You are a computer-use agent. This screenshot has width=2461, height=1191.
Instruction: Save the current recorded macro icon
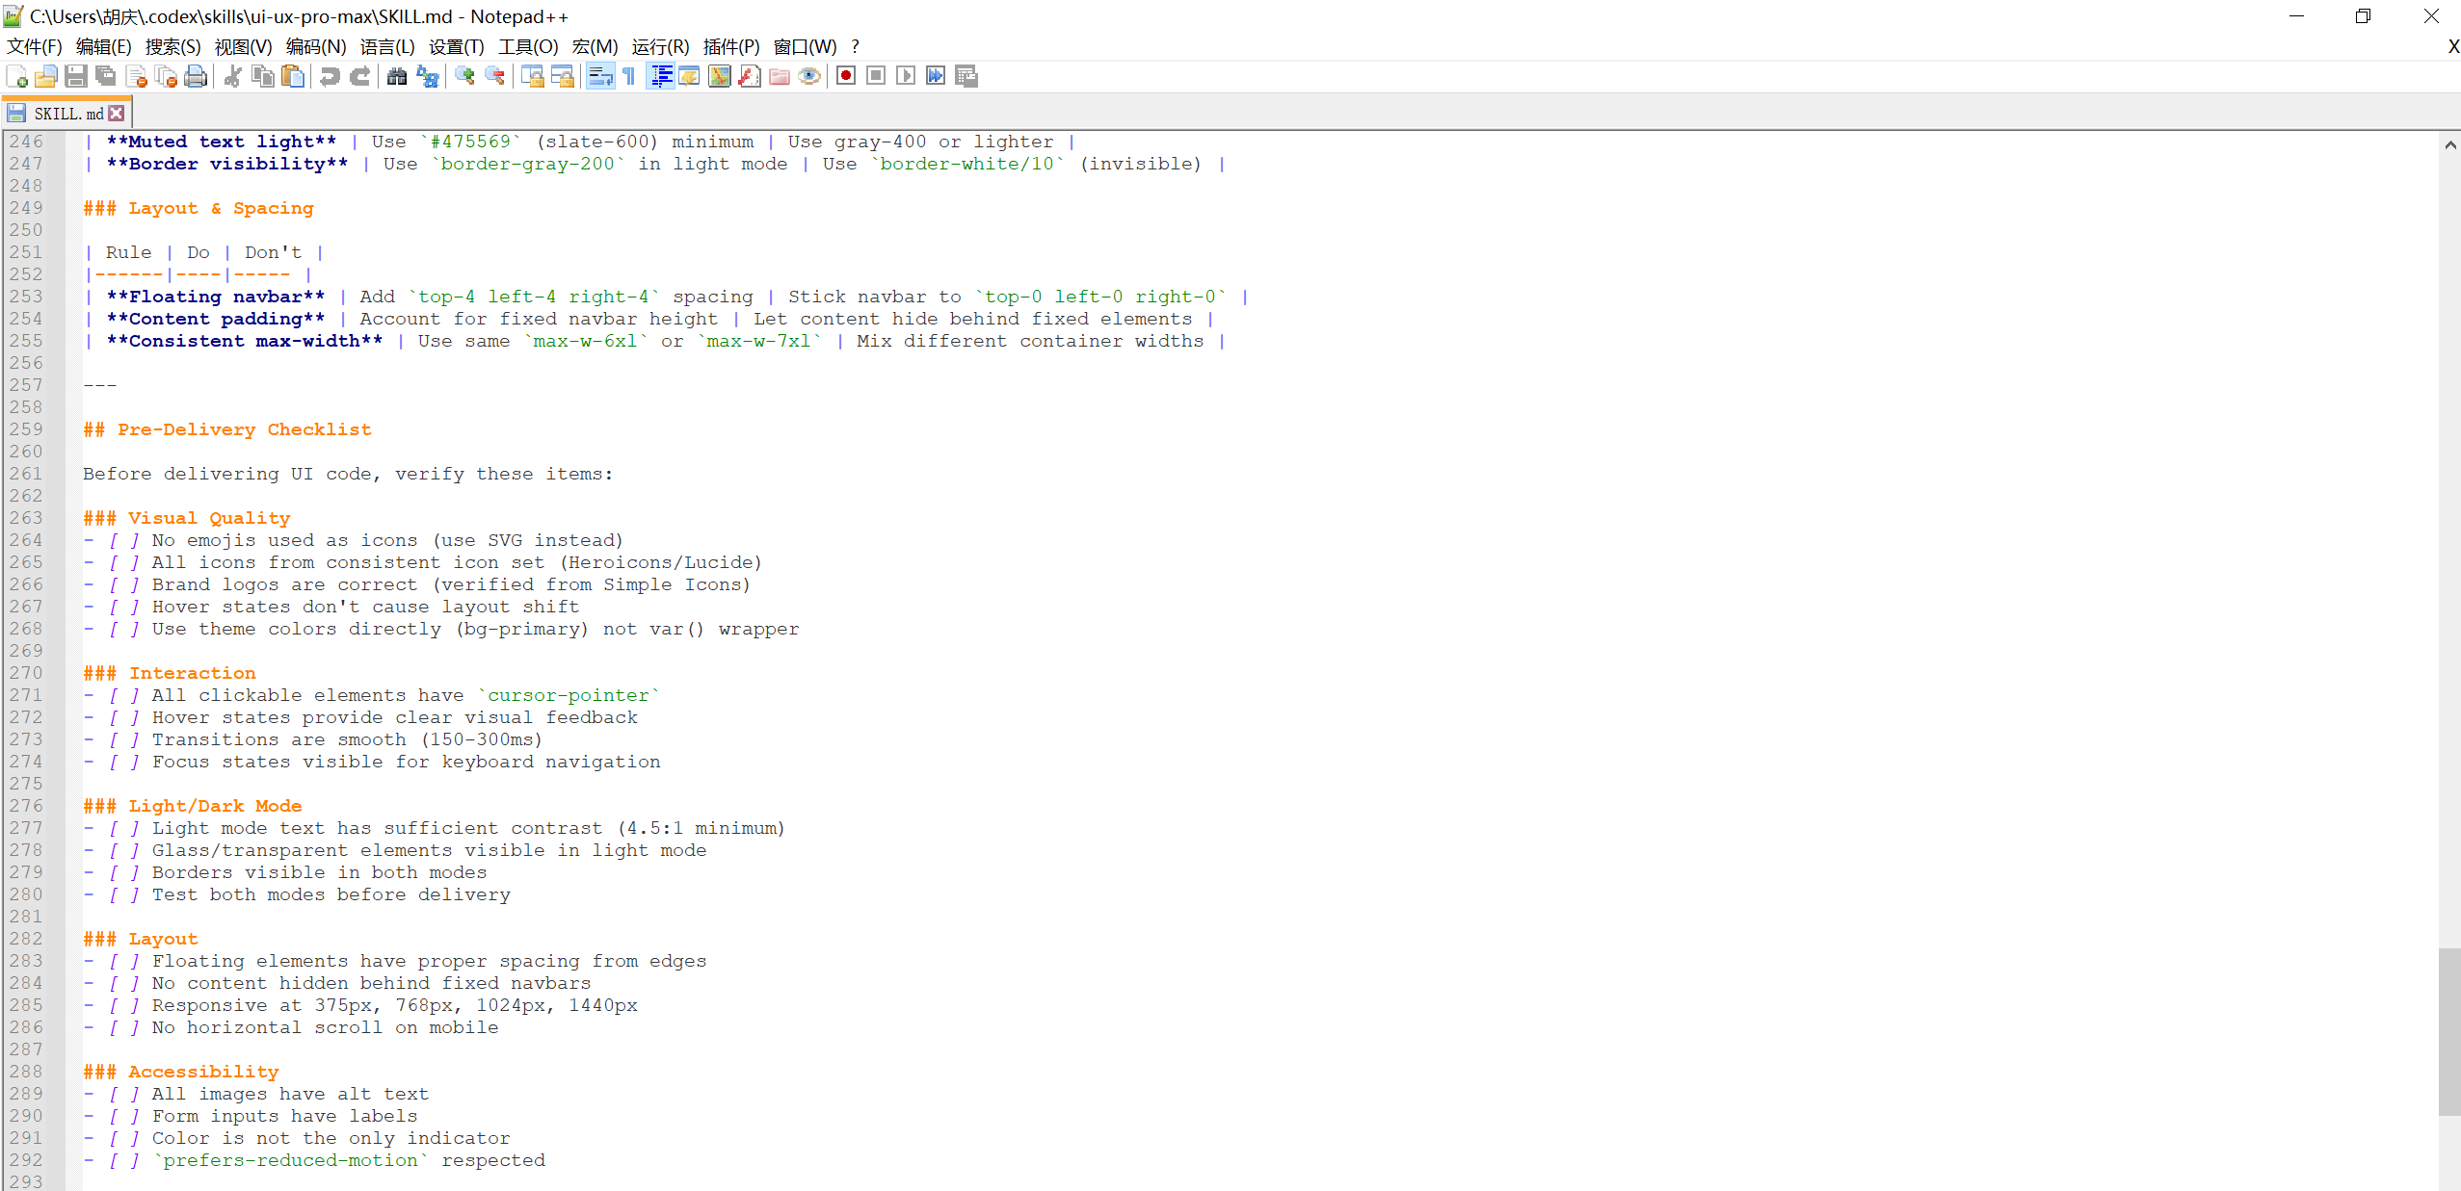coord(966,76)
